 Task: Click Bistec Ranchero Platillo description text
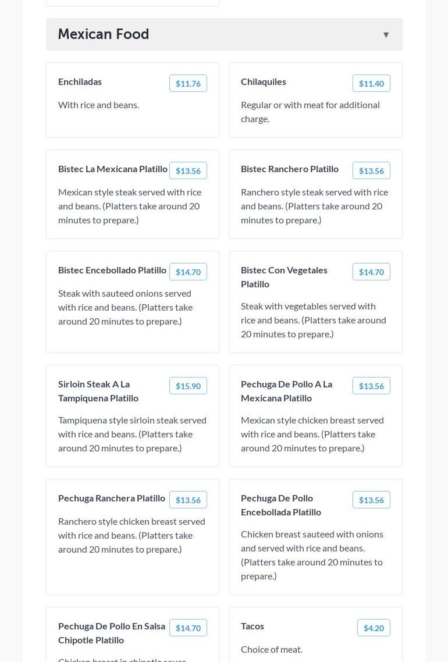coord(314,206)
